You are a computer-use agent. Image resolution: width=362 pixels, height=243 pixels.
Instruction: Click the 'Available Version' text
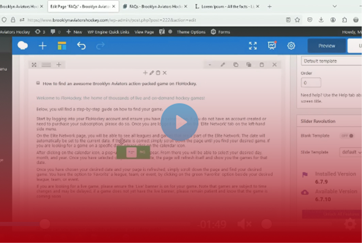point(336,191)
